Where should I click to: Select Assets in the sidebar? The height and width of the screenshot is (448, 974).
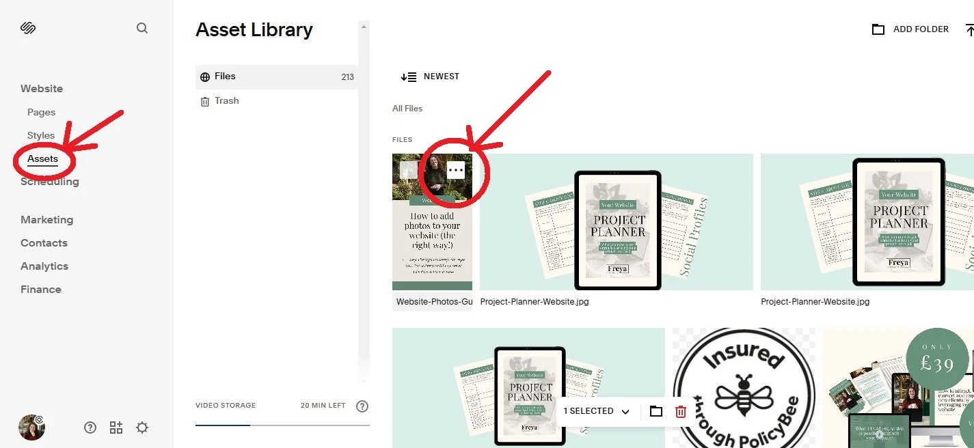pos(42,158)
